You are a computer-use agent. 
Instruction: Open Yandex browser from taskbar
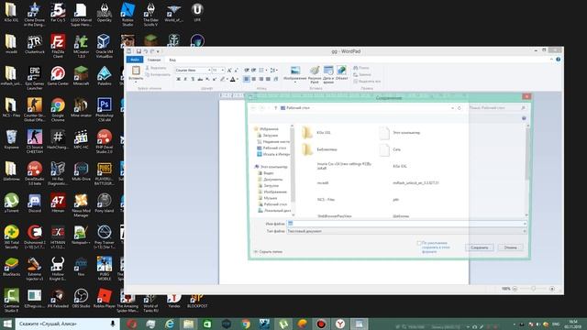(340, 324)
